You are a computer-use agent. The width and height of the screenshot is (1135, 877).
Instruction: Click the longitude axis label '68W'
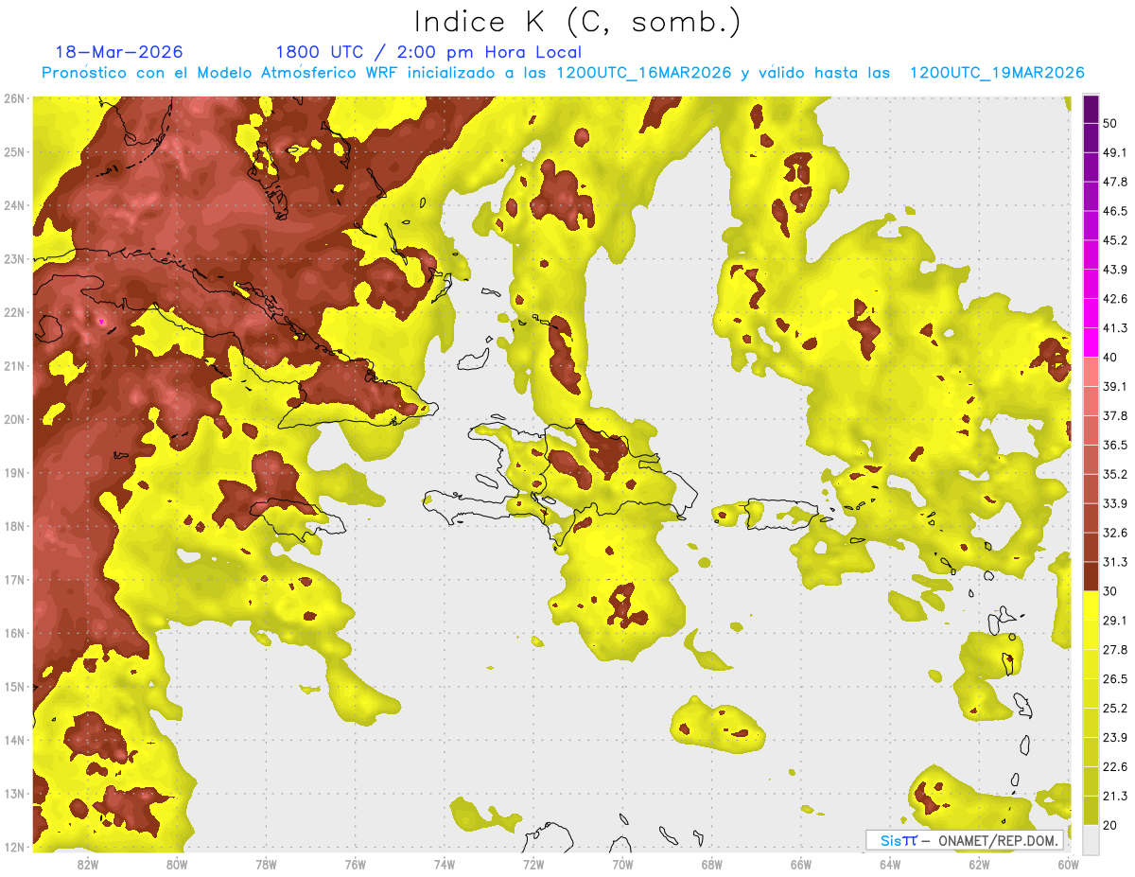tap(712, 865)
